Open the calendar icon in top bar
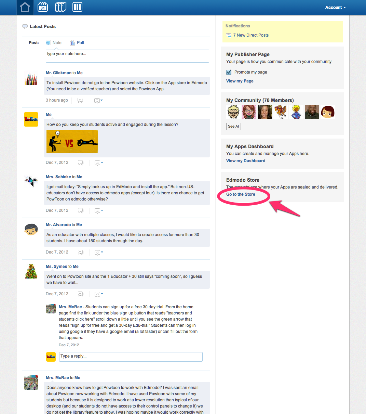 43,7
